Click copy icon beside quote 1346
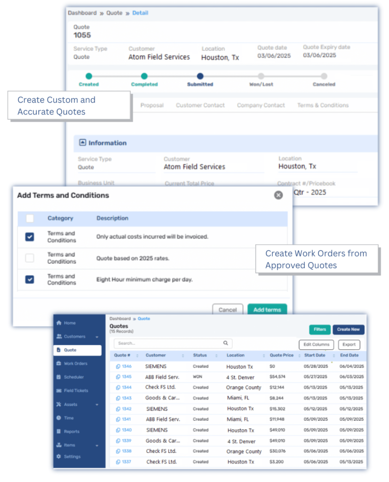The width and height of the screenshot is (389, 482). coord(118,366)
